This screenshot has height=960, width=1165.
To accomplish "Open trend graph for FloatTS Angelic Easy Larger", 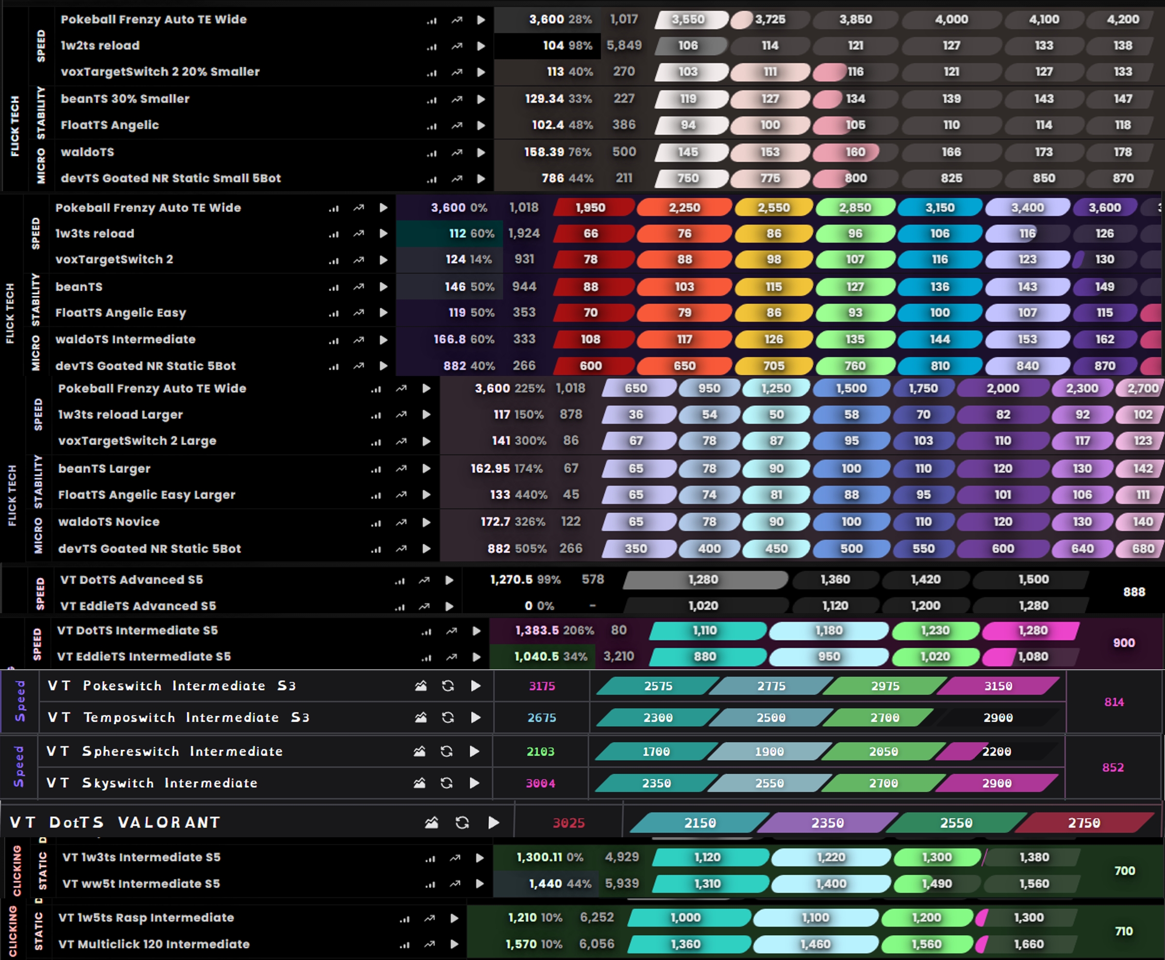I will click(x=401, y=495).
